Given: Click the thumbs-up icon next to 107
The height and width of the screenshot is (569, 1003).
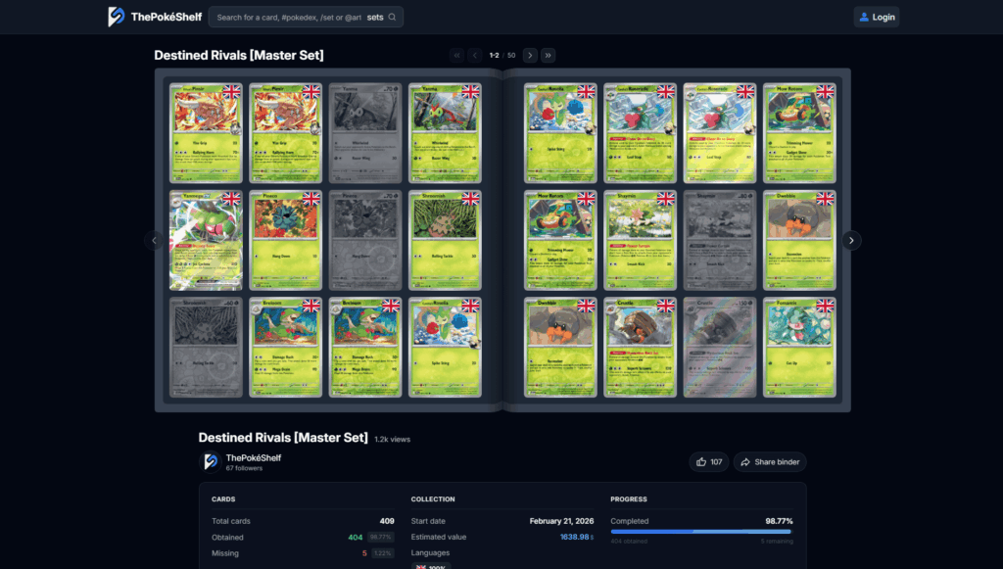Looking at the screenshot, I should [x=699, y=461].
